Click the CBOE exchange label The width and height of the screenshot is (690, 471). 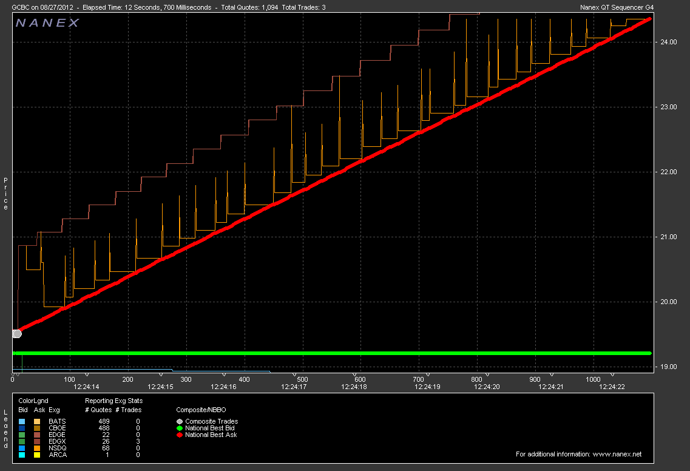[x=57, y=429]
